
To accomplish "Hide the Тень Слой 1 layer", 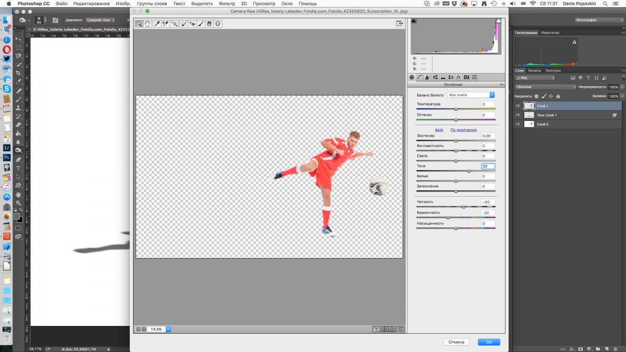I will click(518, 115).
